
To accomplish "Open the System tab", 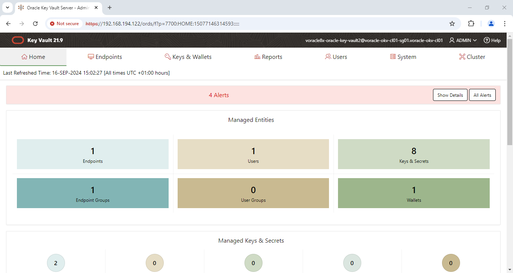I will [x=403, y=57].
